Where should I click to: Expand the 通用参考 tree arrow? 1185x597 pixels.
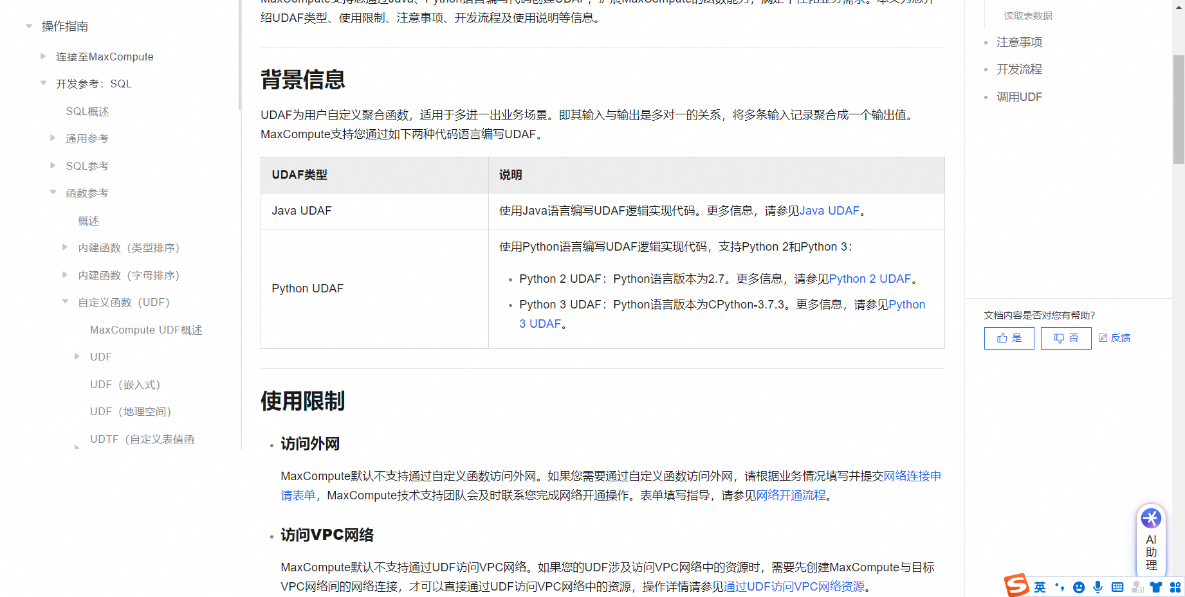click(x=53, y=138)
